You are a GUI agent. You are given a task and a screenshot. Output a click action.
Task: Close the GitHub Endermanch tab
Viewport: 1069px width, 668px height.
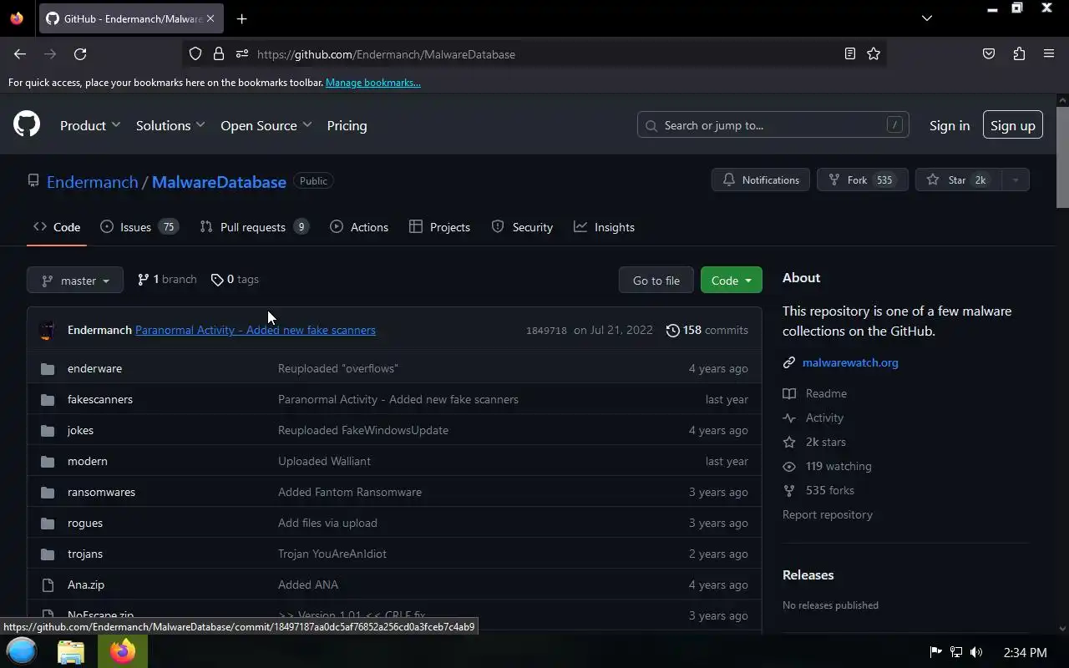(211, 18)
